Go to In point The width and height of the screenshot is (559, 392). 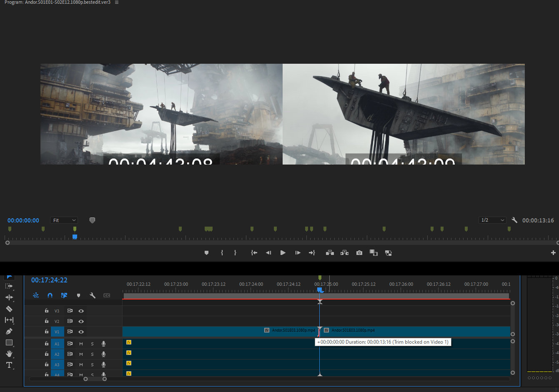pos(254,253)
